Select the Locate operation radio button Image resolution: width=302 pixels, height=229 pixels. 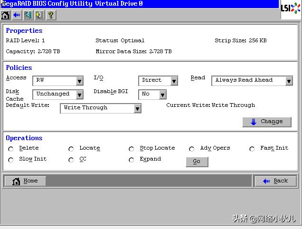click(71, 149)
